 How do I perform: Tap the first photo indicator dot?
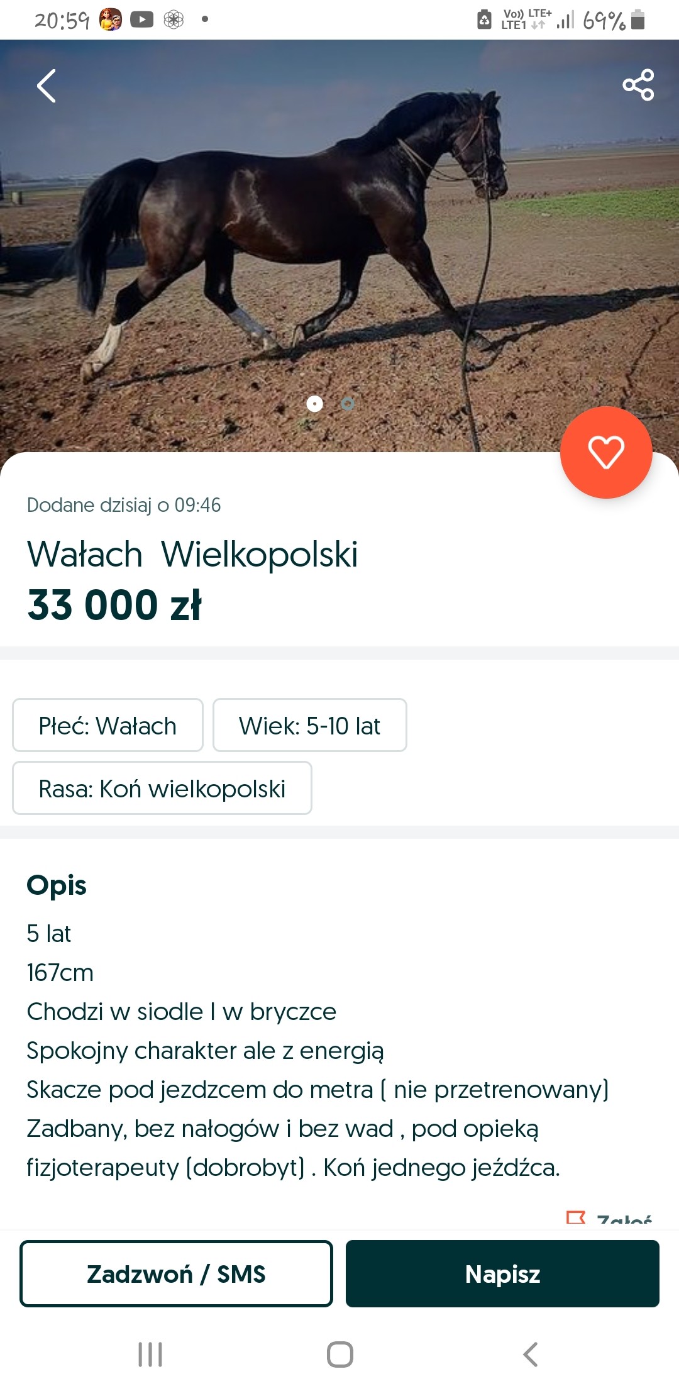314,404
